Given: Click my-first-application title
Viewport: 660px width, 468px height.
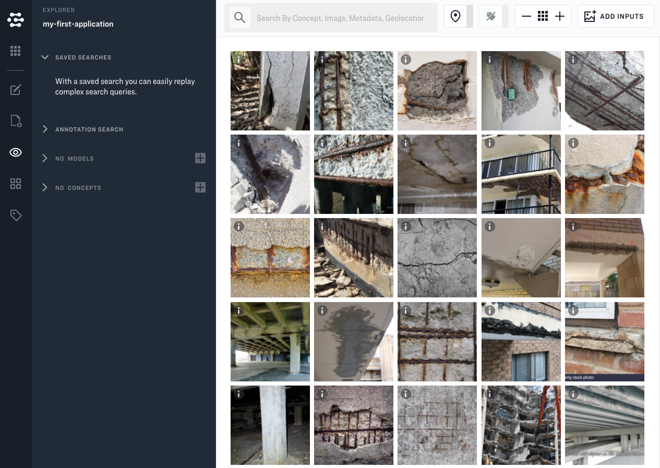Looking at the screenshot, I should (x=78, y=24).
